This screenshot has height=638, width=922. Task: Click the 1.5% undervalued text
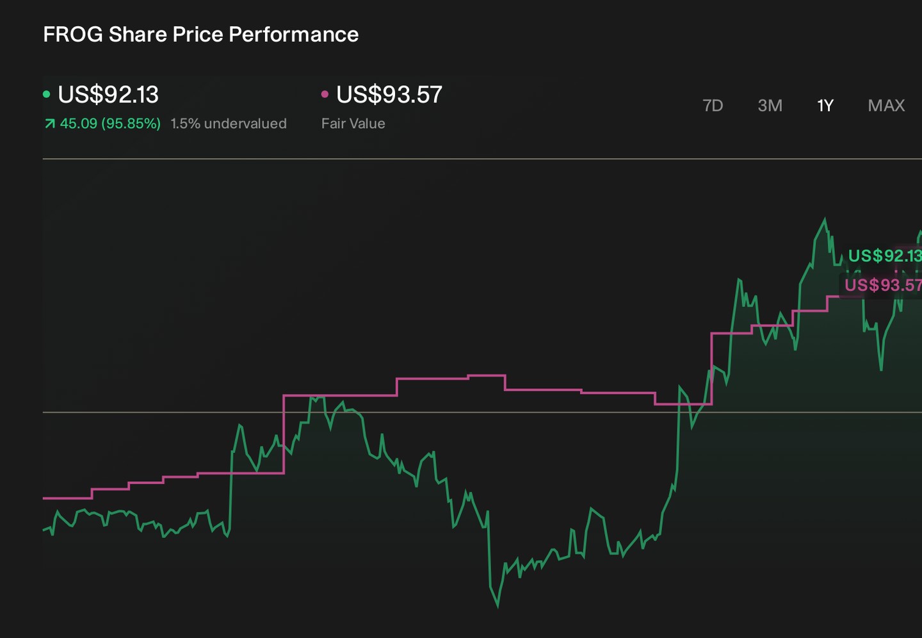229,124
